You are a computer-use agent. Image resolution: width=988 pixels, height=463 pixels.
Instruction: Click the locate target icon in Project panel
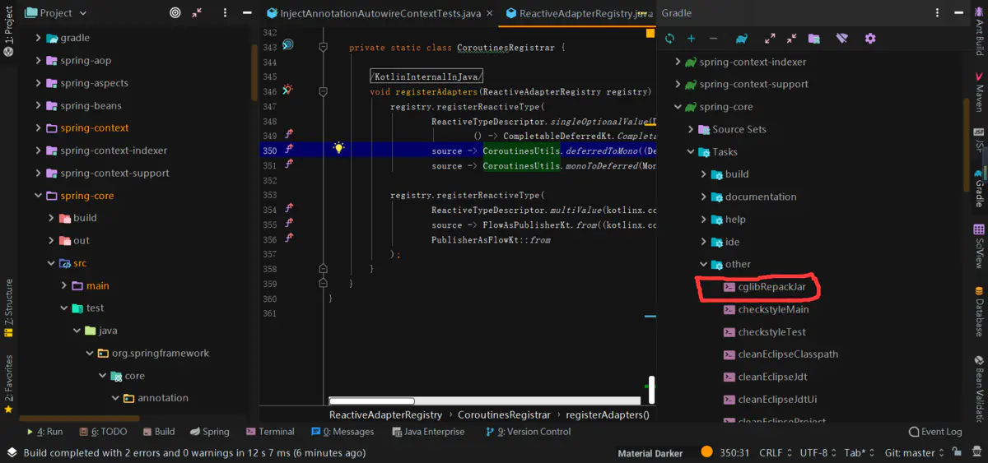[175, 13]
